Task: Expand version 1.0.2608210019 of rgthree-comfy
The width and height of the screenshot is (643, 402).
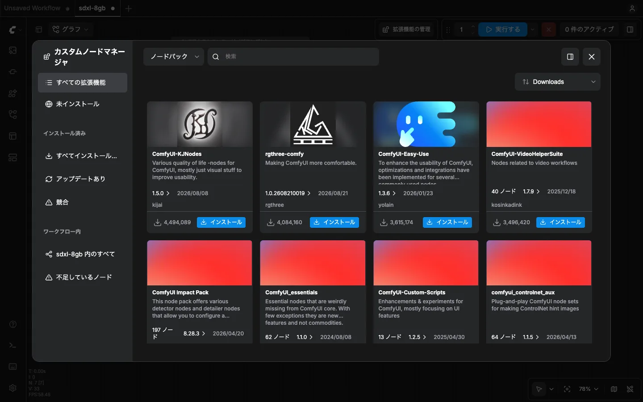Action: point(288,193)
